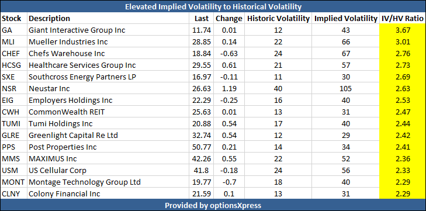Select the Historic Volatility header cell
This screenshot has height=211, width=426.
click(x=278, y=18)
